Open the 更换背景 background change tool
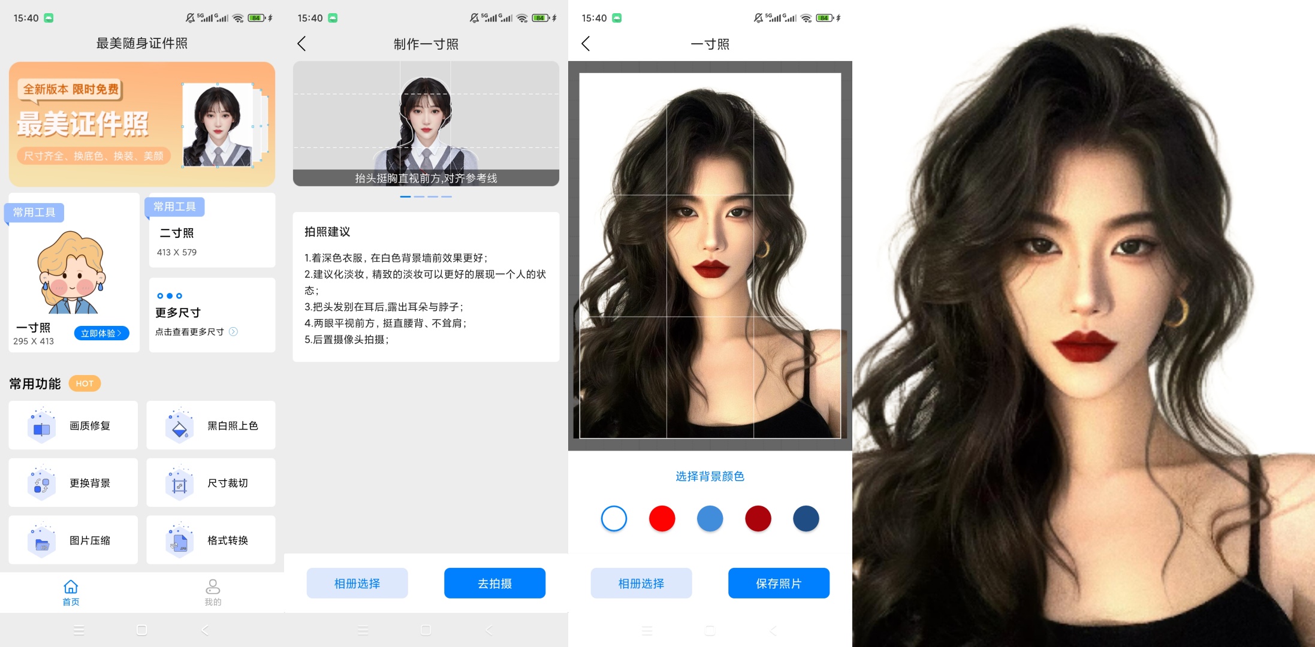The image size is (1315, 647). click(x=73, y=483)
